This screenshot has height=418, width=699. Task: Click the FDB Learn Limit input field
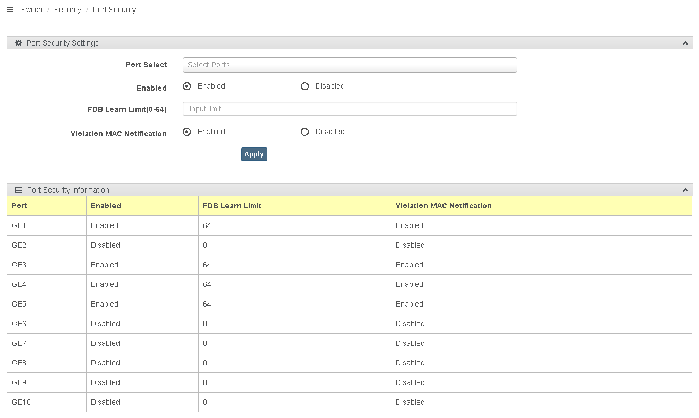point(349,109)
